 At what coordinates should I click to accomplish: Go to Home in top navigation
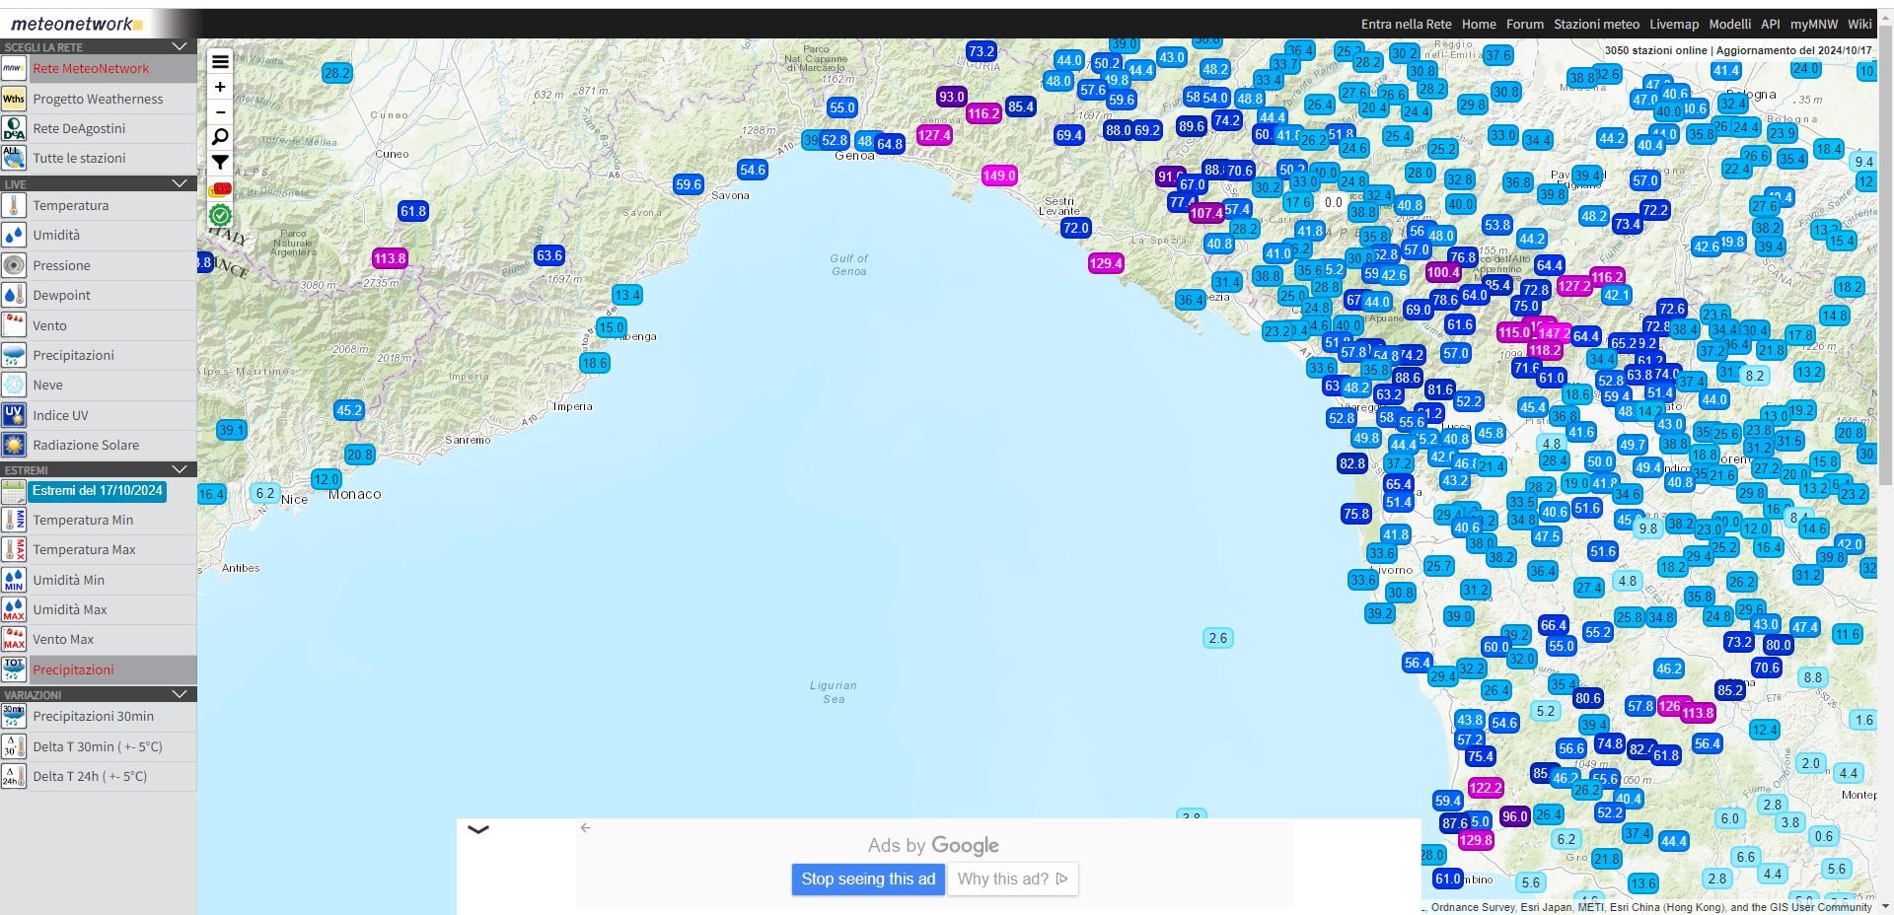pyautogui.click(x=1479, y=24)
